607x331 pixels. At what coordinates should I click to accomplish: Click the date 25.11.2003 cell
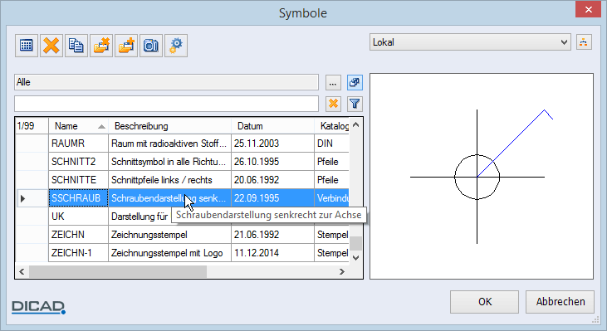click(273, 144)
